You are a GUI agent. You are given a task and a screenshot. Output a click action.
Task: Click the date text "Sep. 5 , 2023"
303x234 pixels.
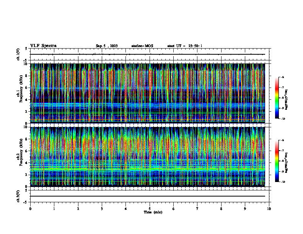click(x=107, y=46)
